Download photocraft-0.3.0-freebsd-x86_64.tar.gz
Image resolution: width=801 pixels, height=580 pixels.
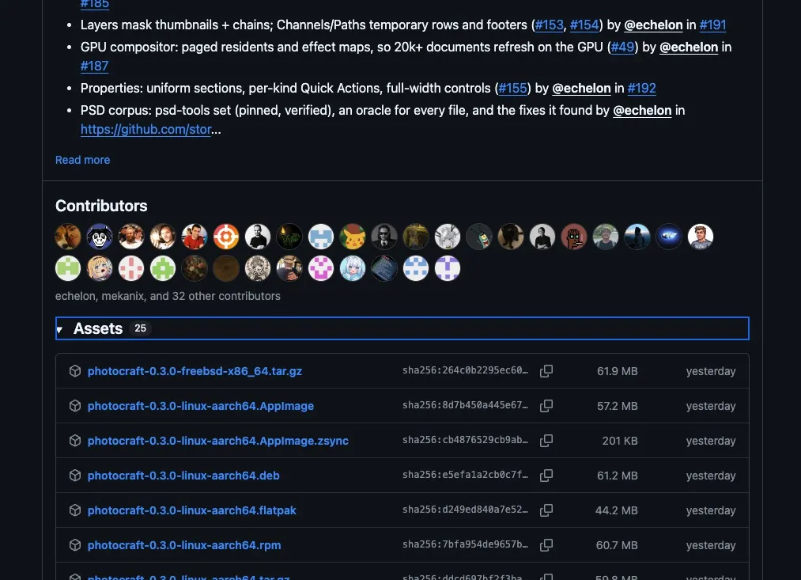[195, 371]
